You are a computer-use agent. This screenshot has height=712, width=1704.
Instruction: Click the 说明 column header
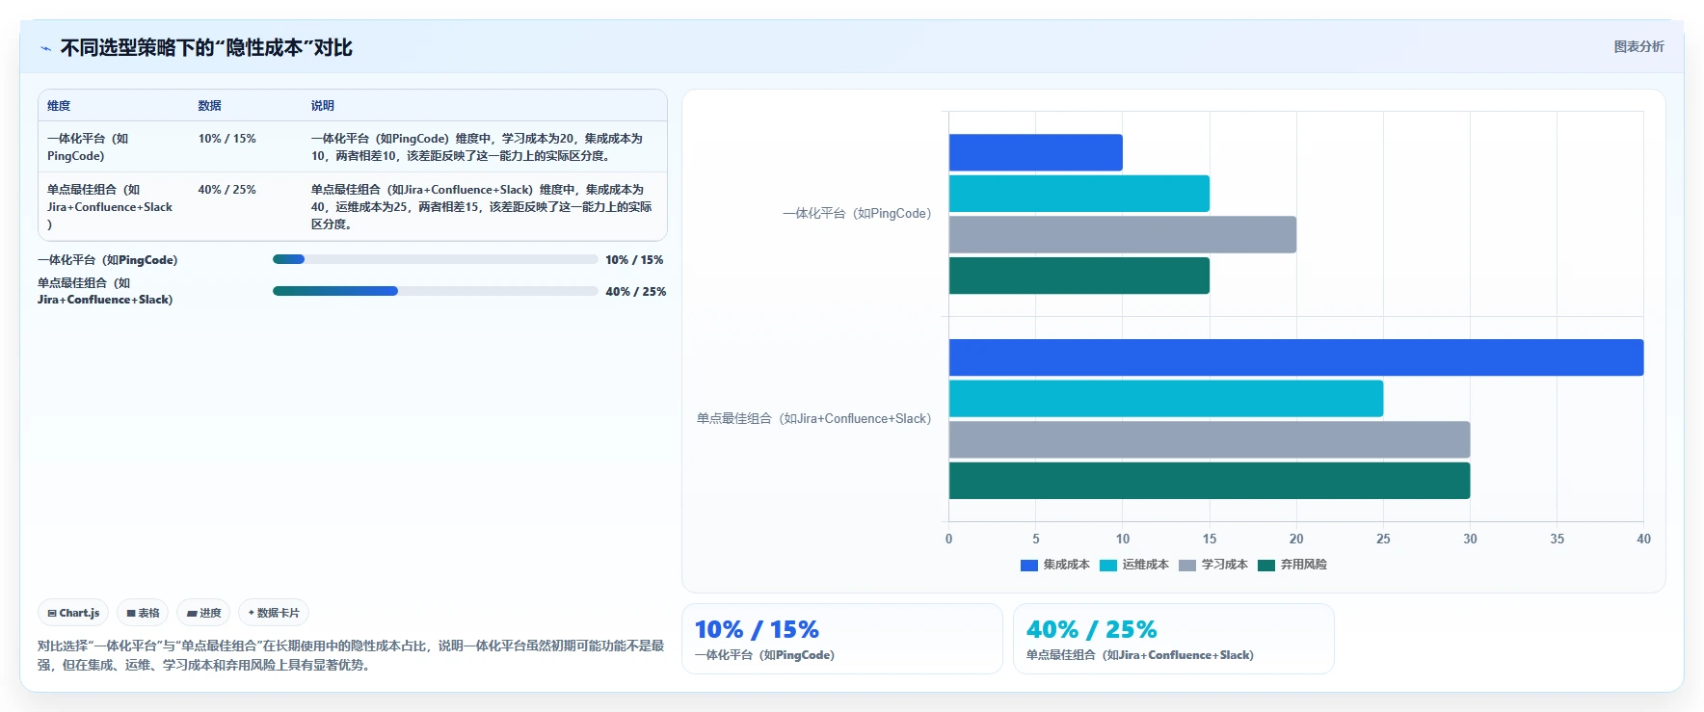(x=322, y=106)
